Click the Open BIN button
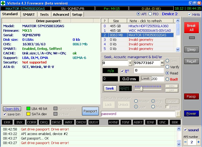 [x=12, y=109]
